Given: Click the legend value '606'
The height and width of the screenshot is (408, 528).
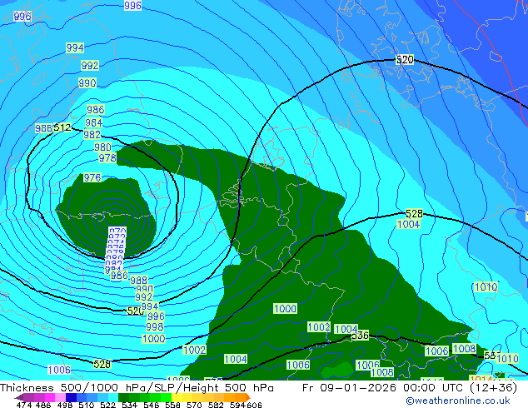Looking at the screenshot, I should point(254,405).
